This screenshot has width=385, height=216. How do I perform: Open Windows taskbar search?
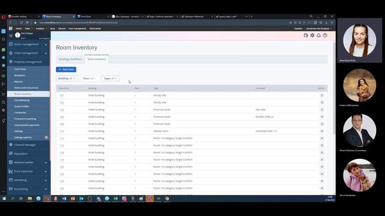coord(13,199)
